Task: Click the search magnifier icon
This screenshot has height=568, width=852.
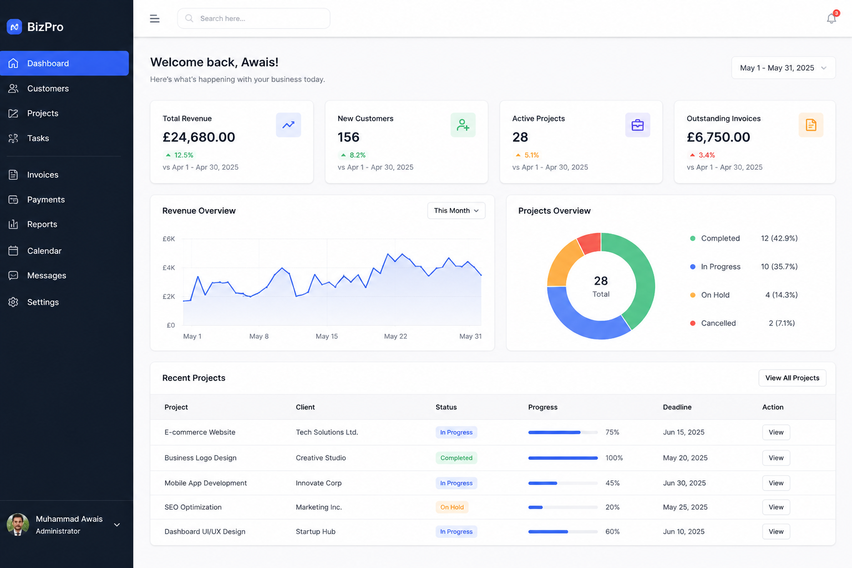Action: tap(189, 18)
